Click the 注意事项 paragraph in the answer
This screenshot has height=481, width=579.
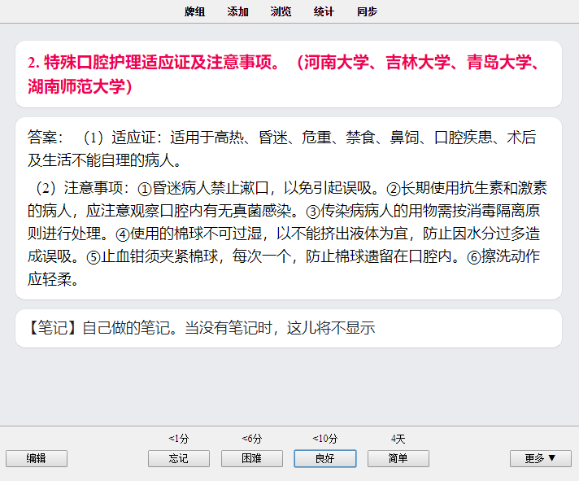click(x=287, y=234)
